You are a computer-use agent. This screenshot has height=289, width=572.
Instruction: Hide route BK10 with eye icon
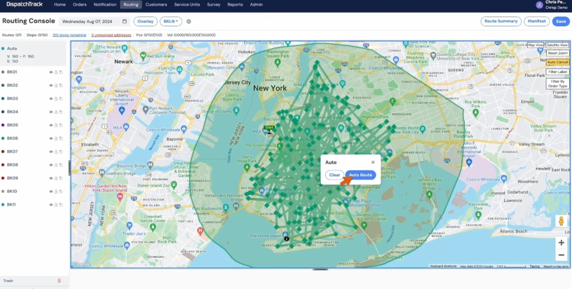coord(51,191)
